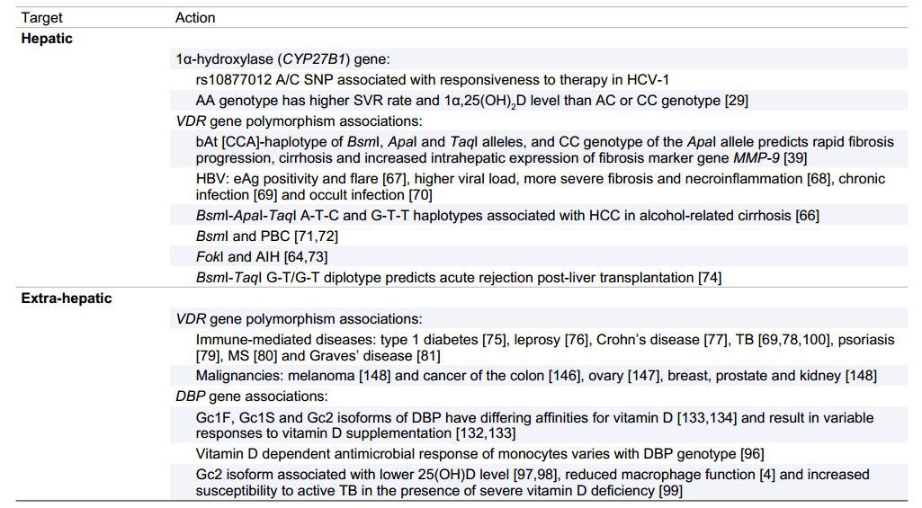This screenshot has height=508, width=922.
Task: Open citation [29] after CC genotype
Action: pyautogui.click(x=736, y=101)
